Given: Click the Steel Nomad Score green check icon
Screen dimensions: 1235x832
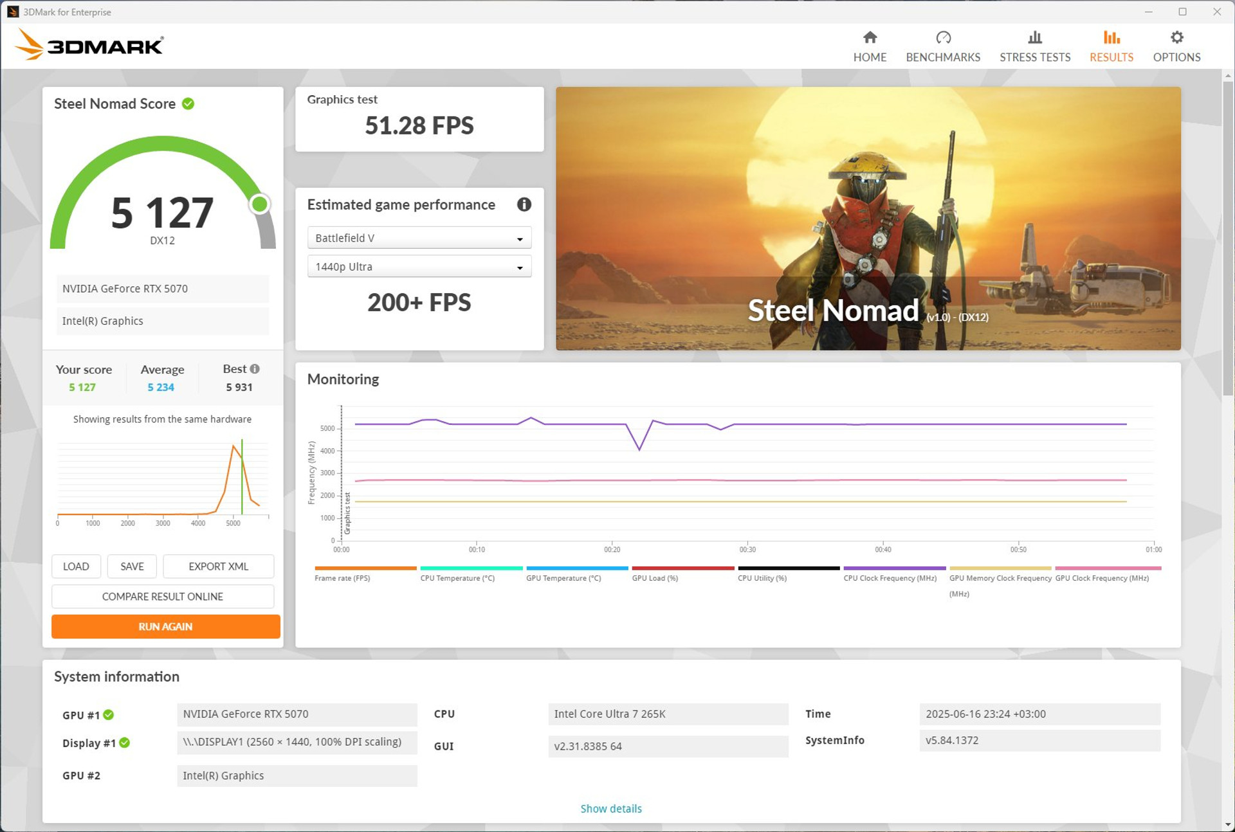Looking at the screenshot, I should click(x=188, y=104).
